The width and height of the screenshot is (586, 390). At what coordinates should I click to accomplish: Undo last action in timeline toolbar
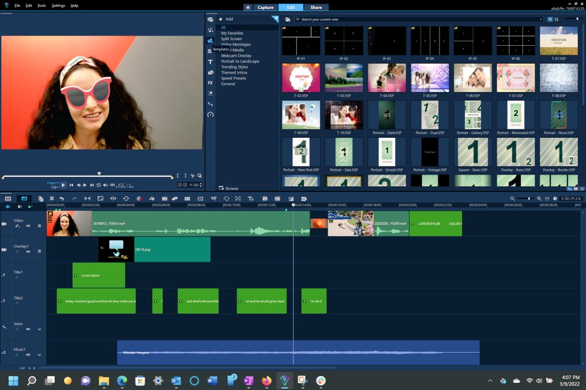(x=62, y=199)
